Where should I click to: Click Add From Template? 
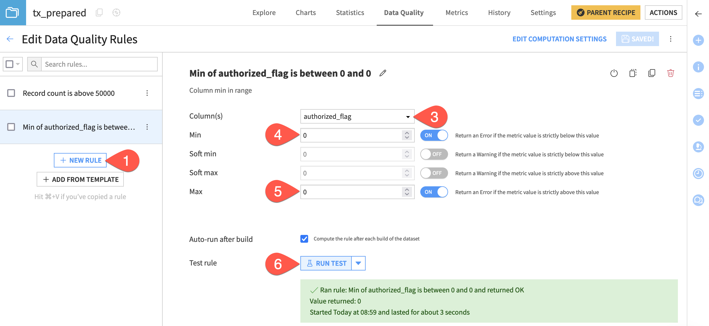coord(80,179)
